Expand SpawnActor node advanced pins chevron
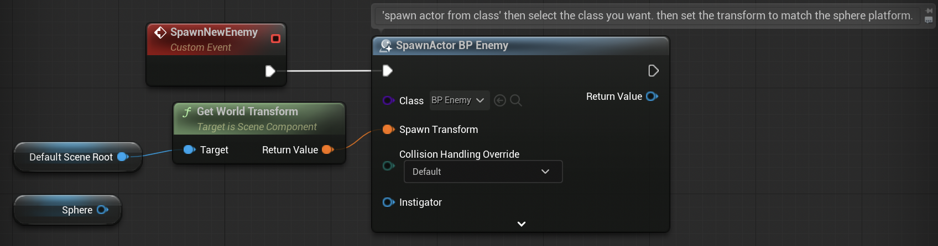The width and height of the screenshot is (938, 246). (x=521, y=224)
